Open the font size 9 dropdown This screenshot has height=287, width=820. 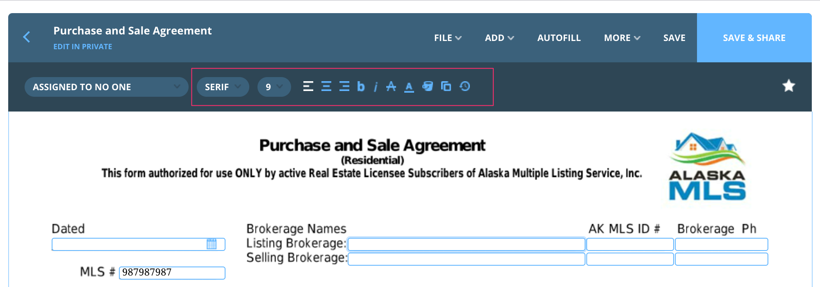(x=274, y=87)
